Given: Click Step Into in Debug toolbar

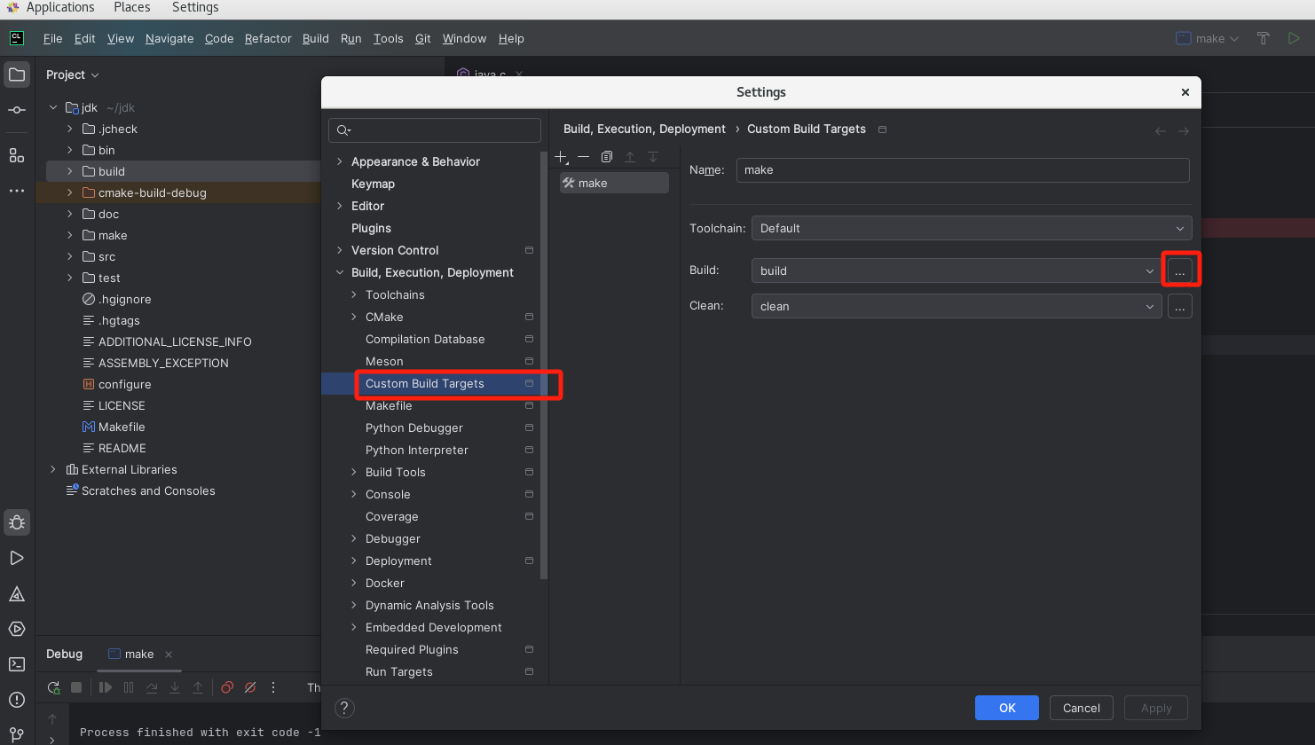Looking at the screenshot, I should (175, 687).
